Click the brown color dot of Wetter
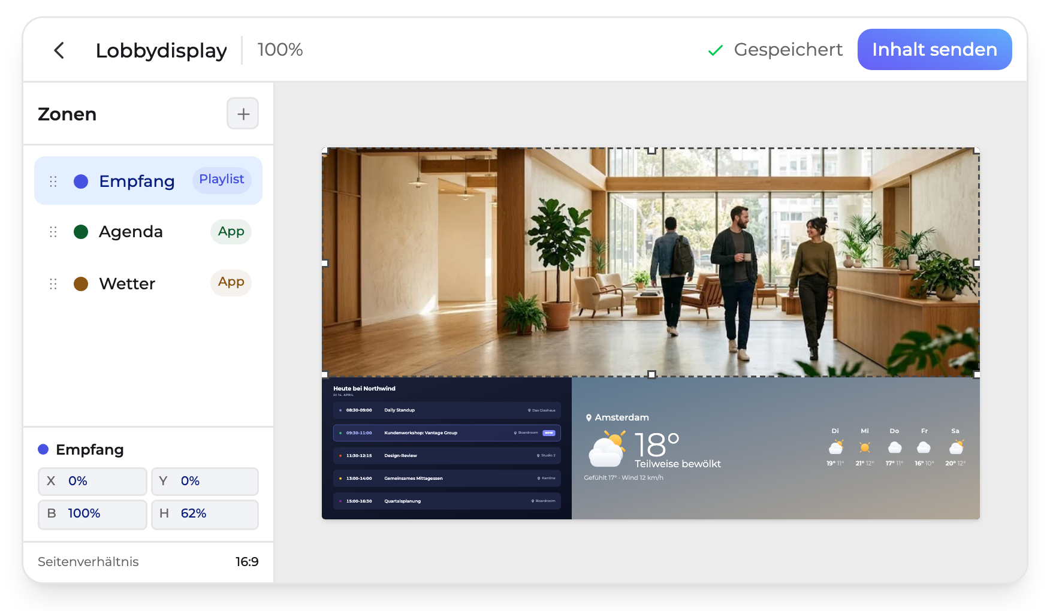 click(81, 284)
